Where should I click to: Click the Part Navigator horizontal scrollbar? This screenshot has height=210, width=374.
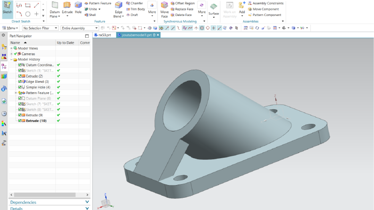tap(45, 195)
